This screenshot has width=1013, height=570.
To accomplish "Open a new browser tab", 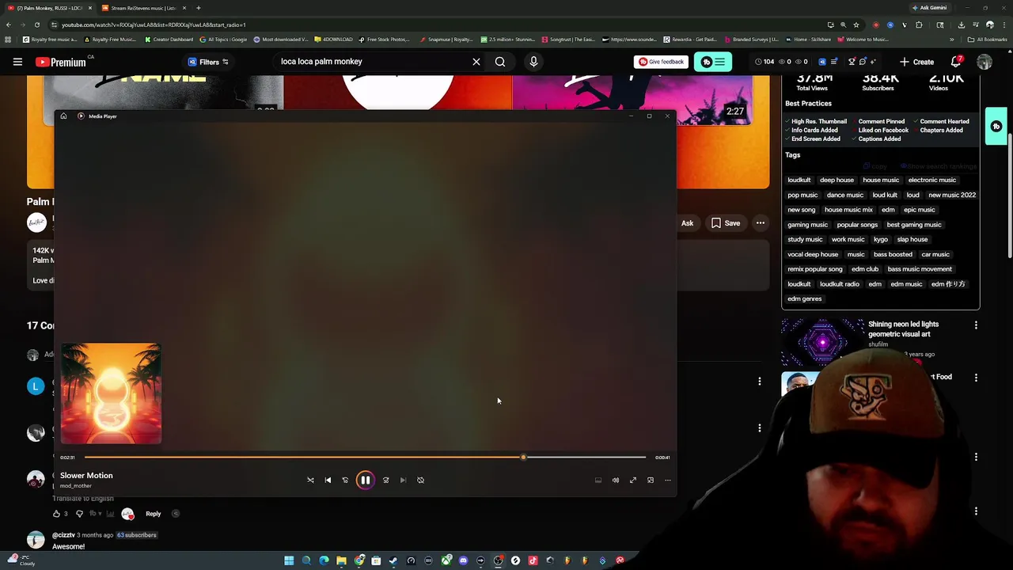I will coord(198,8).
